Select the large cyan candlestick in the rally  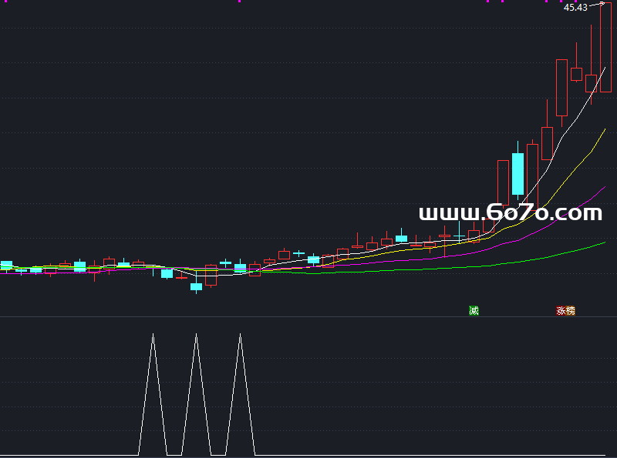(518, 174)
